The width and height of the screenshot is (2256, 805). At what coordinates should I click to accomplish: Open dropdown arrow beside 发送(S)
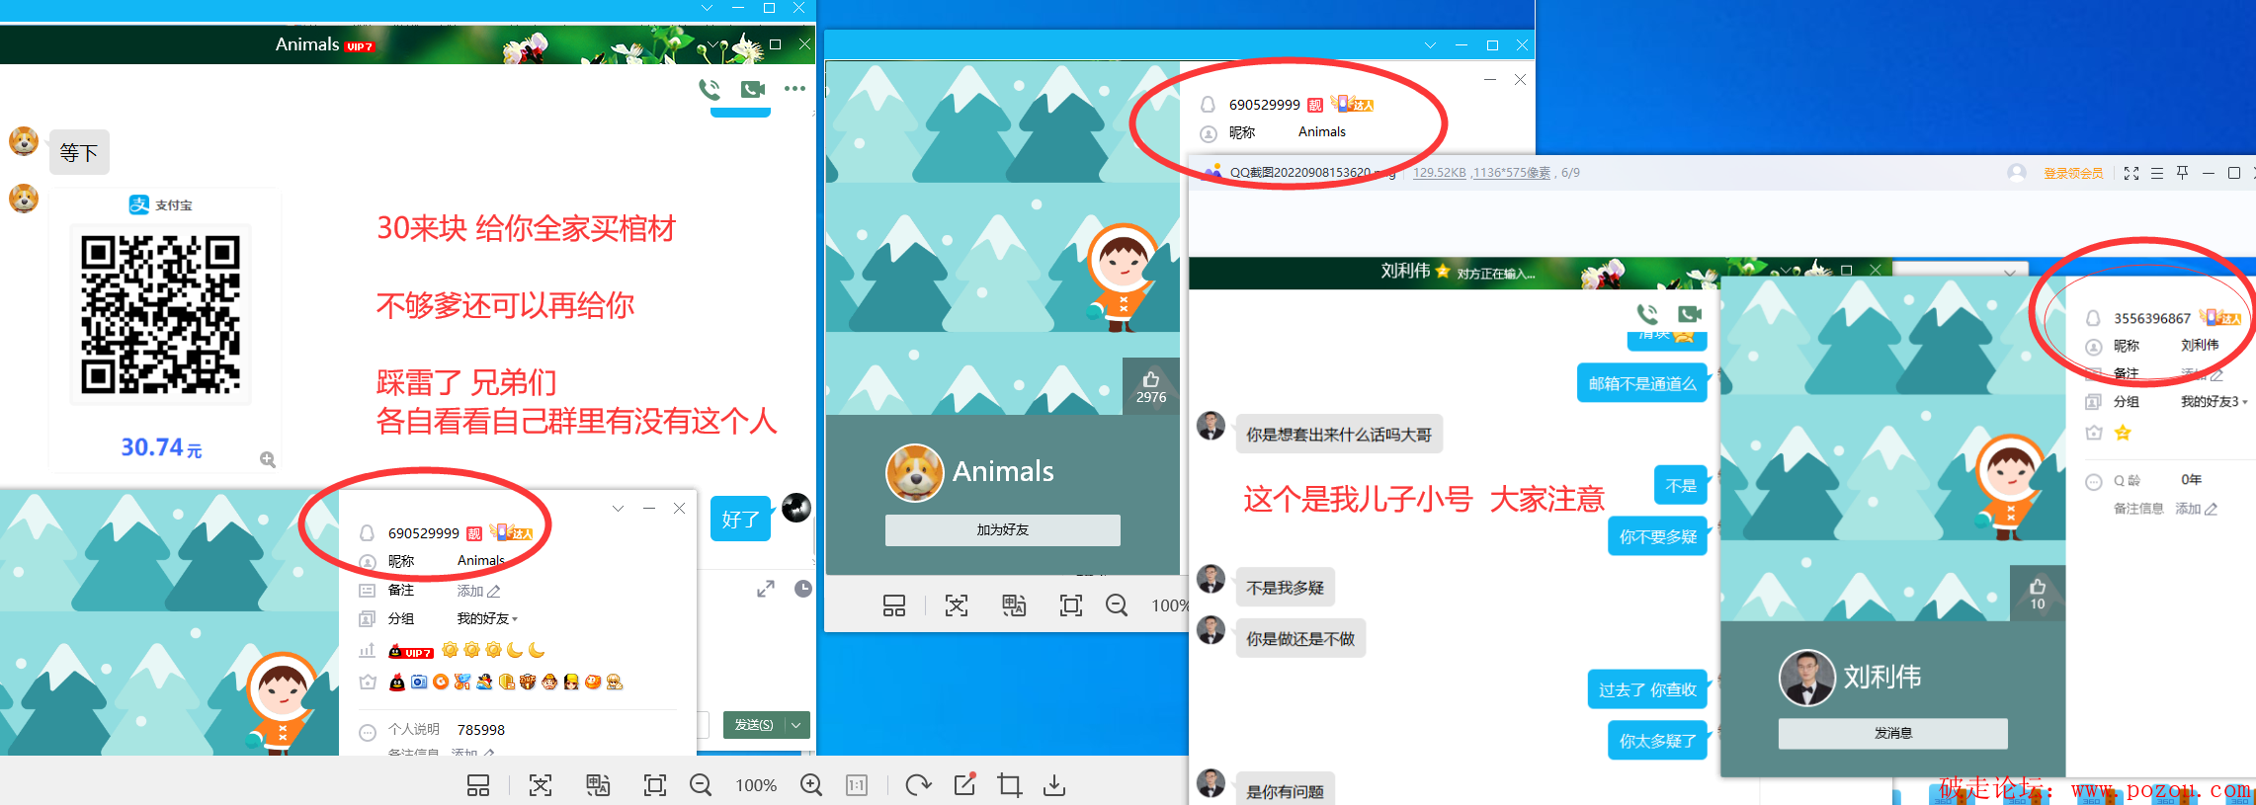(x=796, y=725)
